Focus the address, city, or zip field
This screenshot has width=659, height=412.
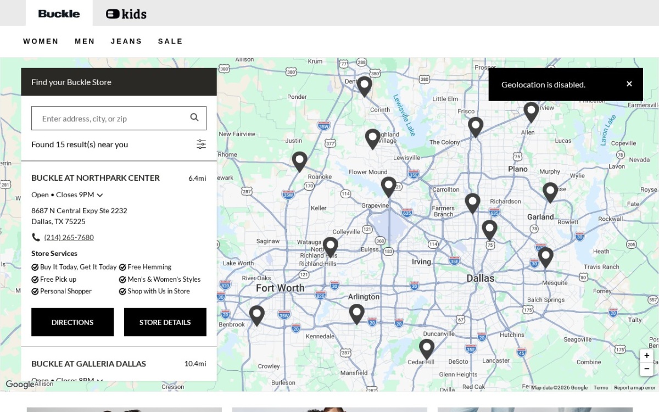pos(119,118)
